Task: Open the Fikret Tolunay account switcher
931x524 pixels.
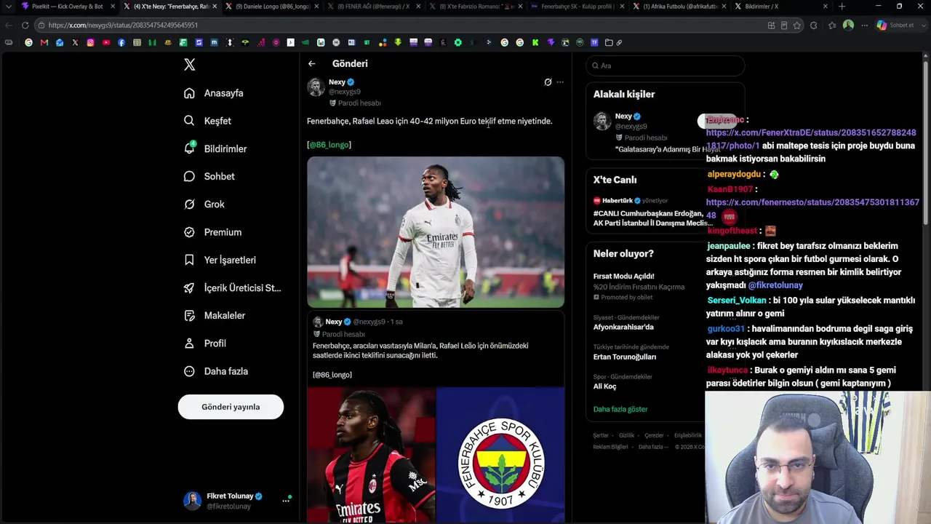Action: tap(237, 501)
